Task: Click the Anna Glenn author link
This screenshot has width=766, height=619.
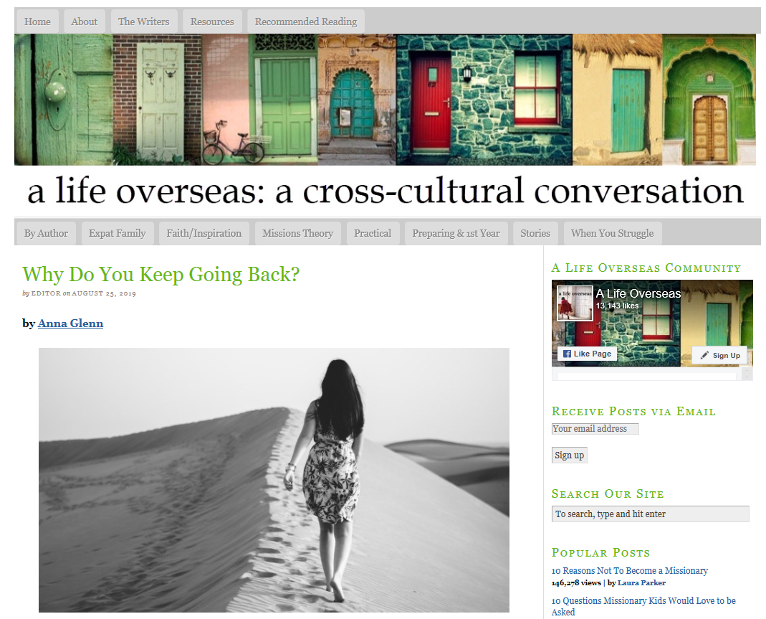Action: [70, 323]
